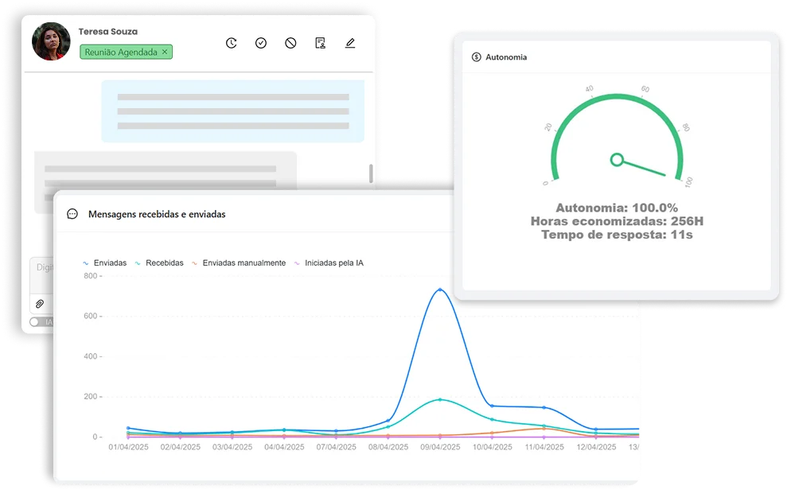Click the dollar icon next to Autonomia
Viewport: 787px width, 490px height.
coord(476,57)
